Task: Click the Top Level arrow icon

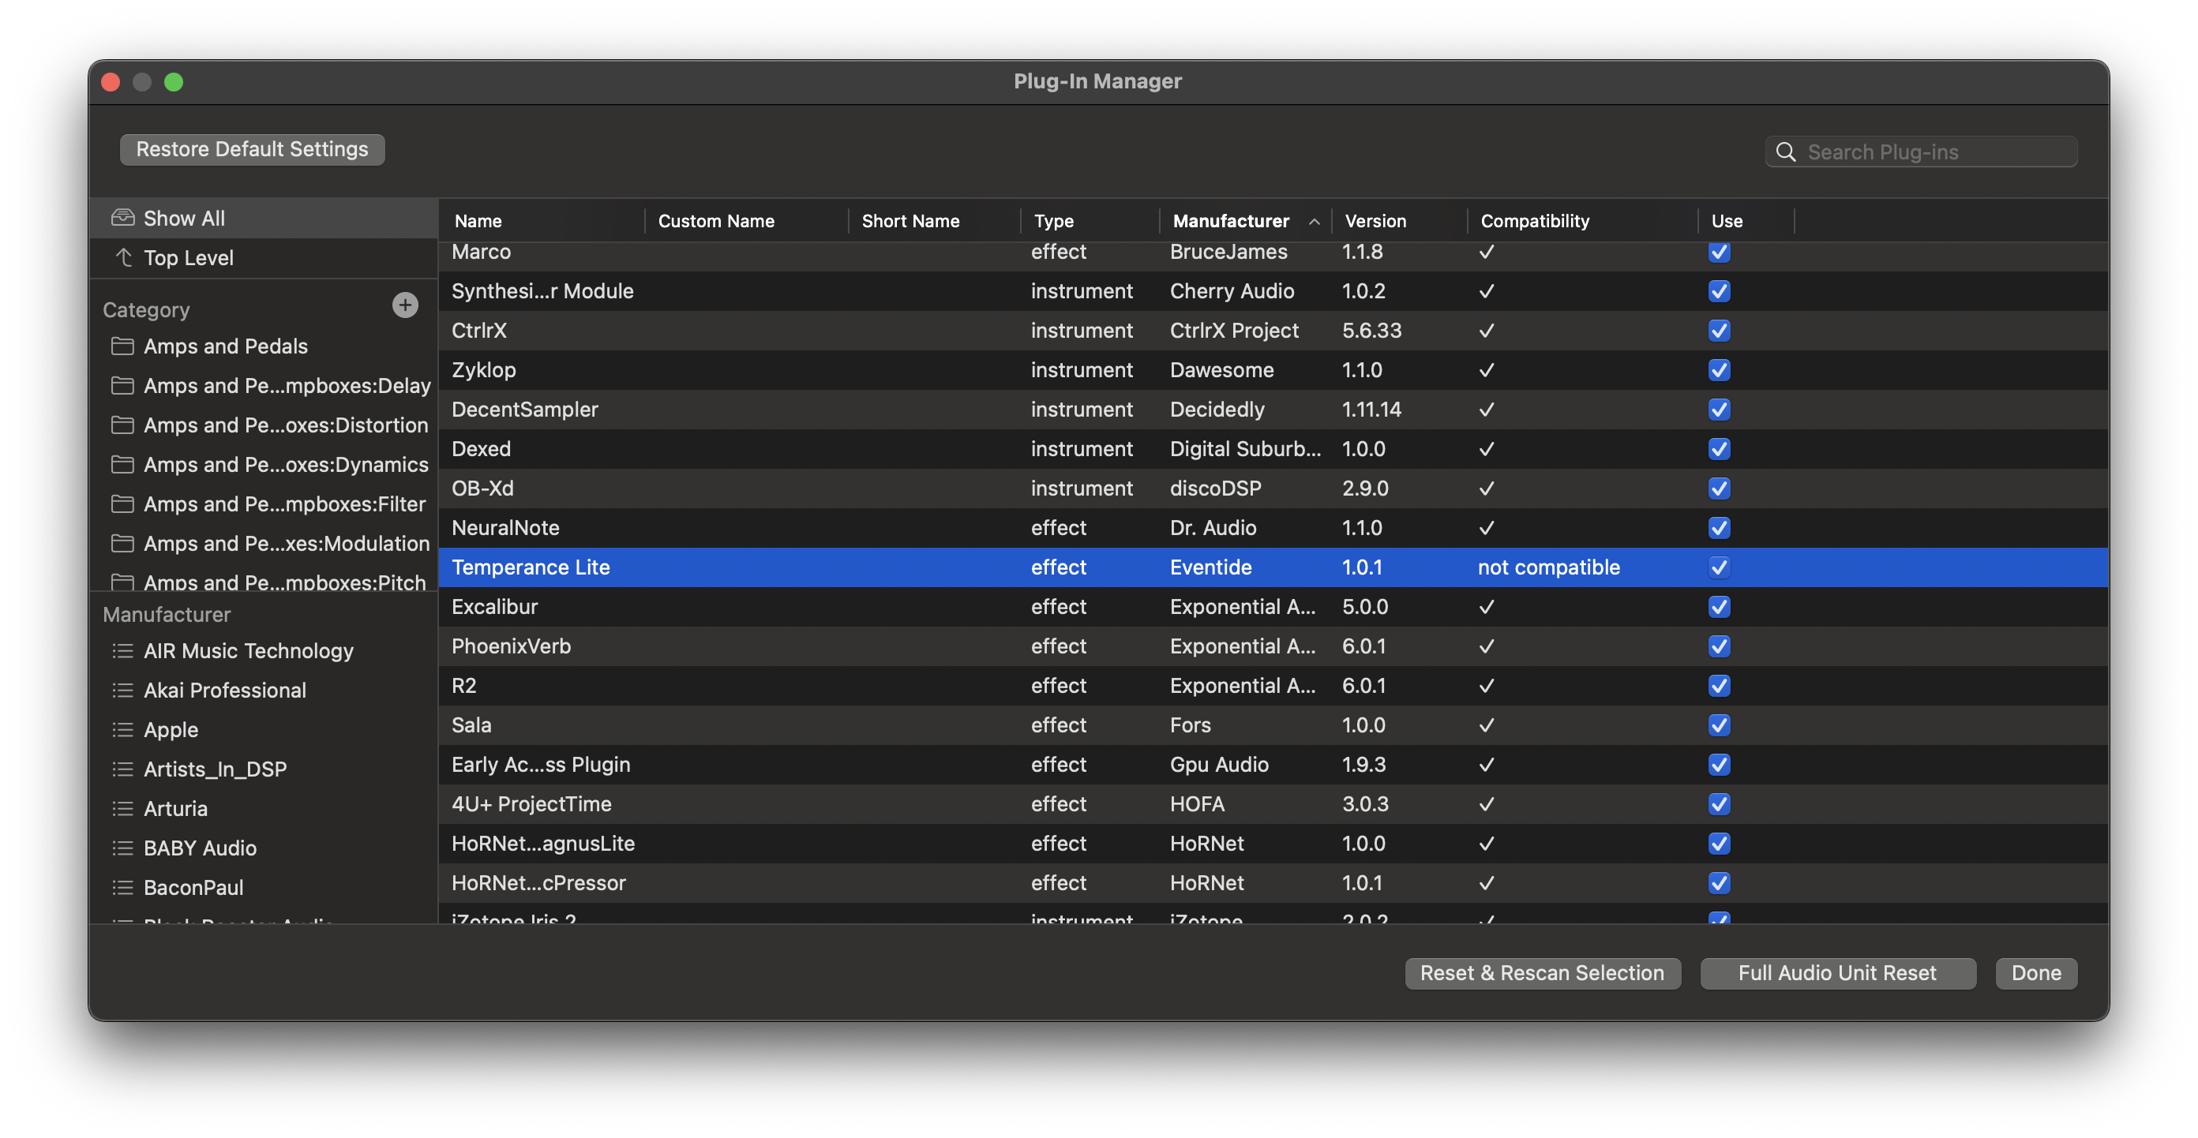Action: click(124, 256)
